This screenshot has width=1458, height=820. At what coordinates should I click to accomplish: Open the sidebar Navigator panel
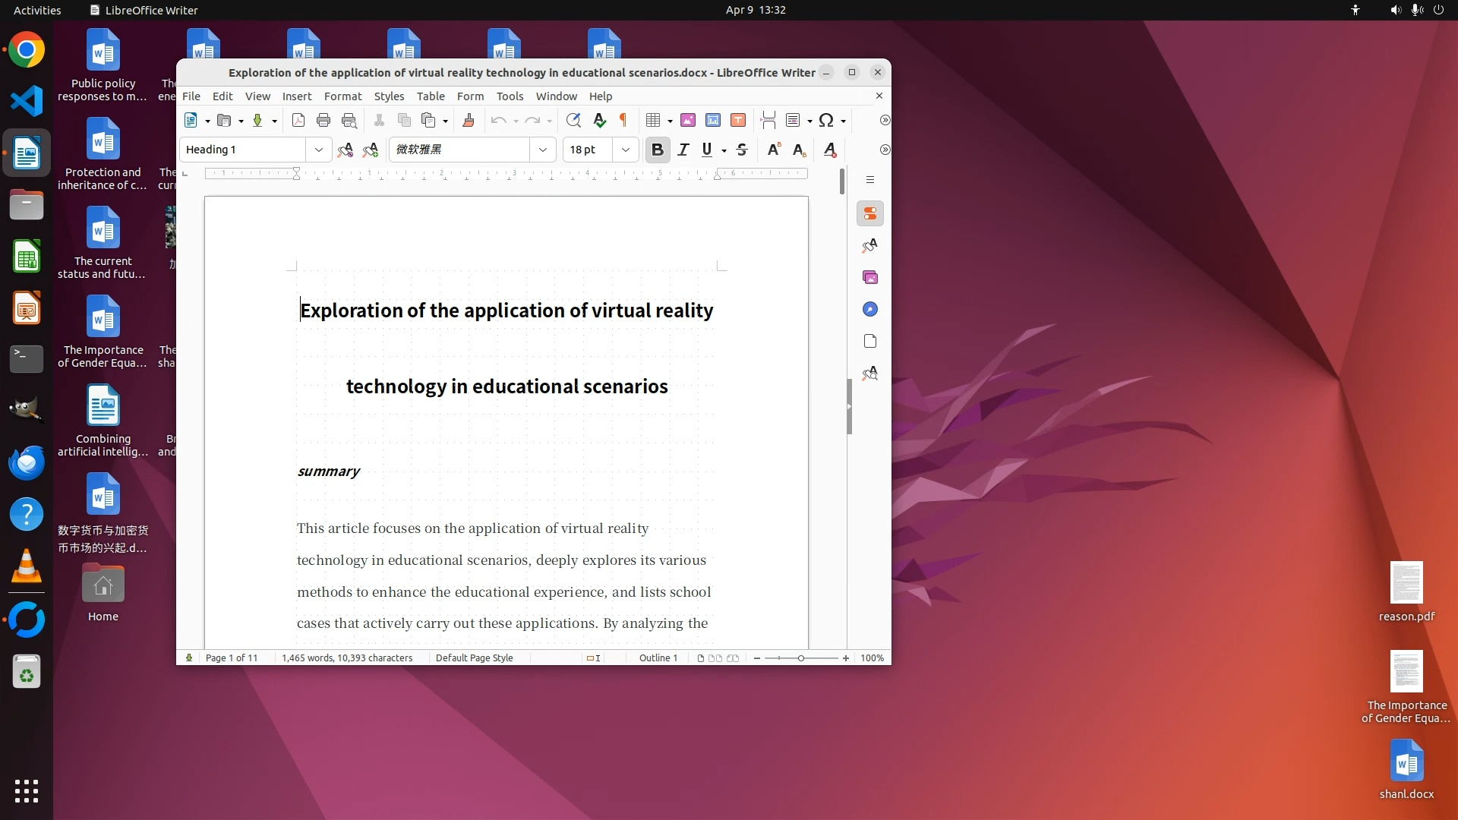870,309
